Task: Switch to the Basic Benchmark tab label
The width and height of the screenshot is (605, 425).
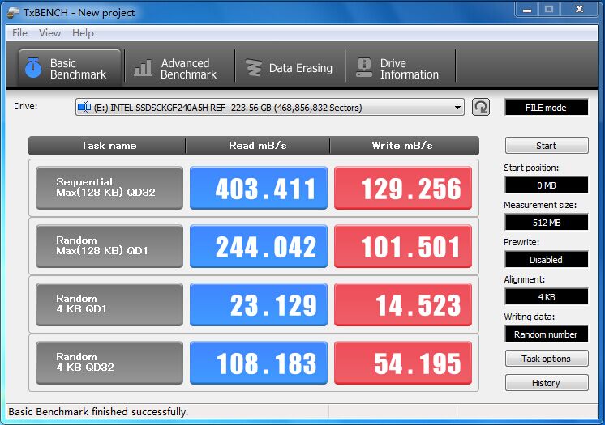Action: 78,69
